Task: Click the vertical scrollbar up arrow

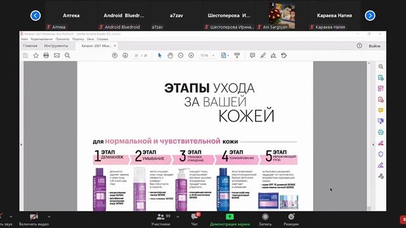Action: 369,63
